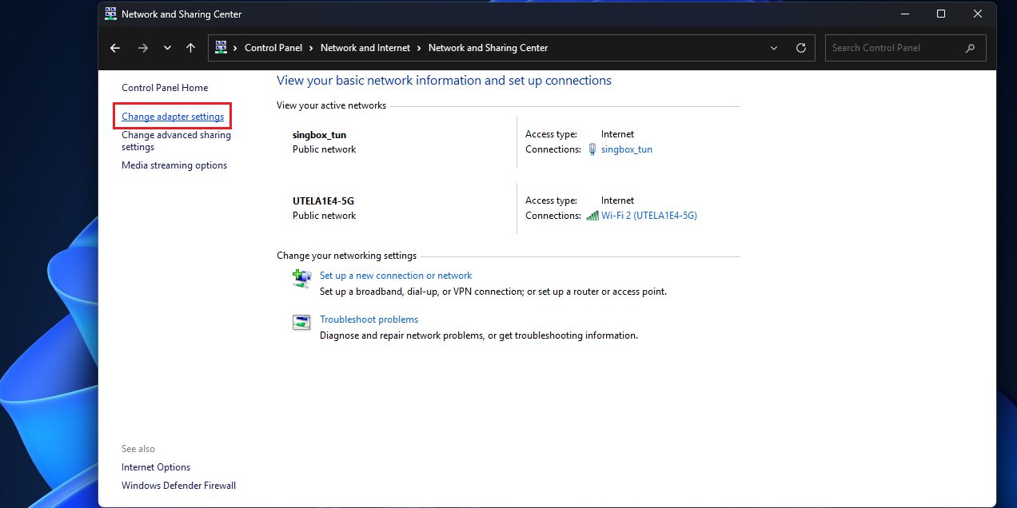
Task: Click the Troubleshoot problems icon
Action: pyautogui.click(x=301, y=321)
